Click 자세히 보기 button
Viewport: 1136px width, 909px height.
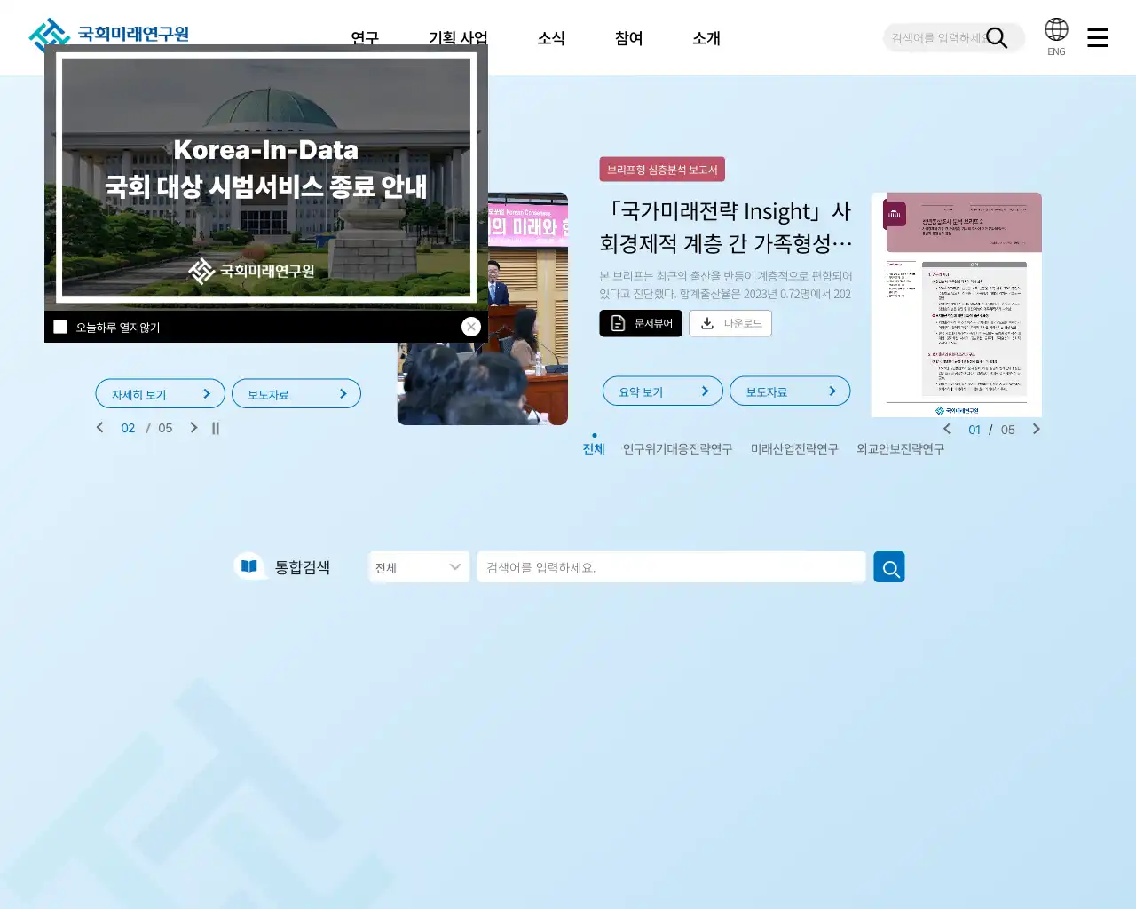tap(161, 394)
